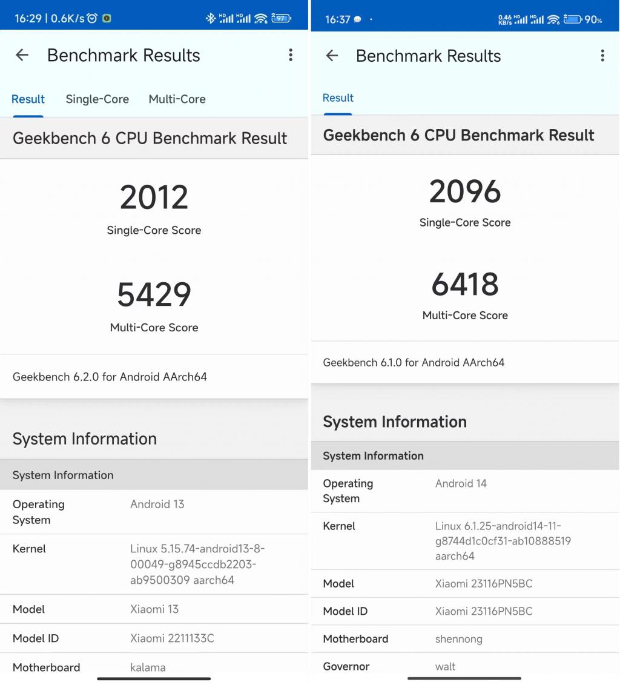Click alarm clock icon in left status bar

92,18
